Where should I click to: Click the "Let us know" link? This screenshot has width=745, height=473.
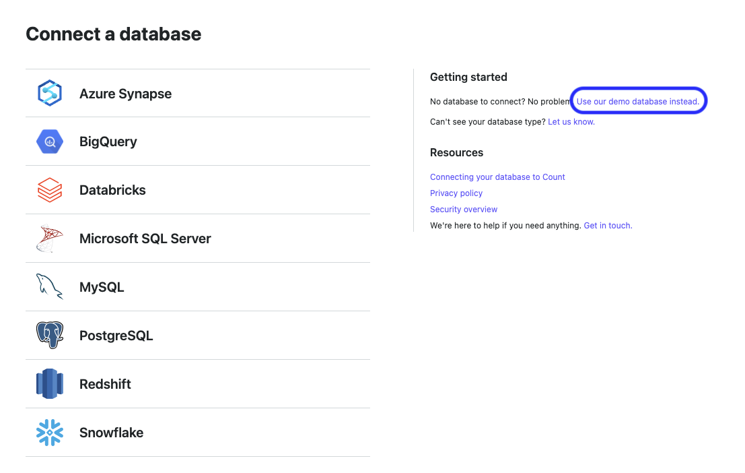(x=571, y=122)
